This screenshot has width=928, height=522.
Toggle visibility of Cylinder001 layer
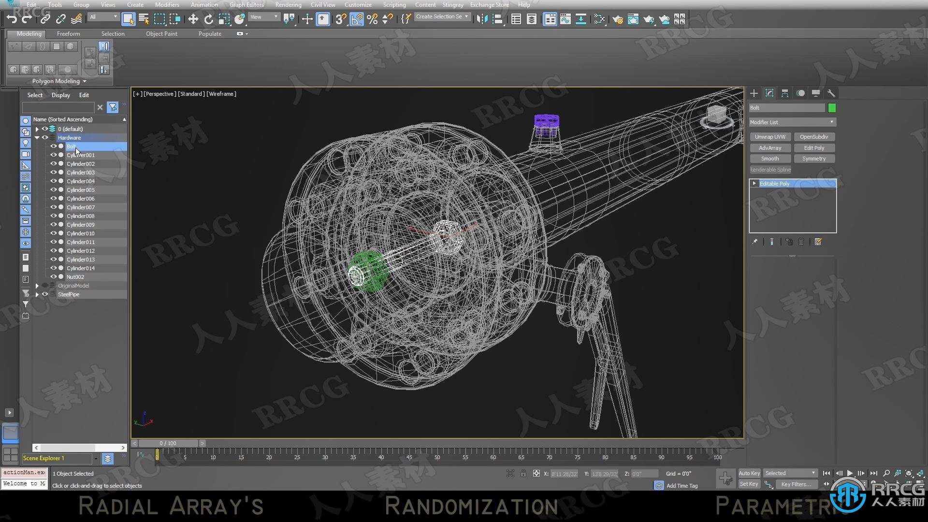click(x=54, y=155)
